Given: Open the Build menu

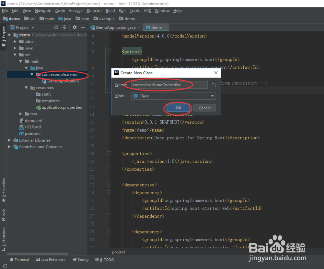Looking at the screenshot, I should click(110, 11).
